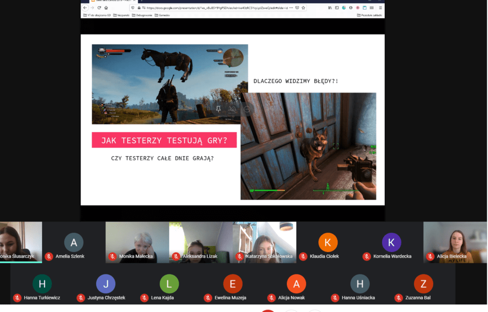The width and height of the screenshot is (488, 312).
Task: Mute the presenter via the overlay microphone icon
Action: coord(232,109)
